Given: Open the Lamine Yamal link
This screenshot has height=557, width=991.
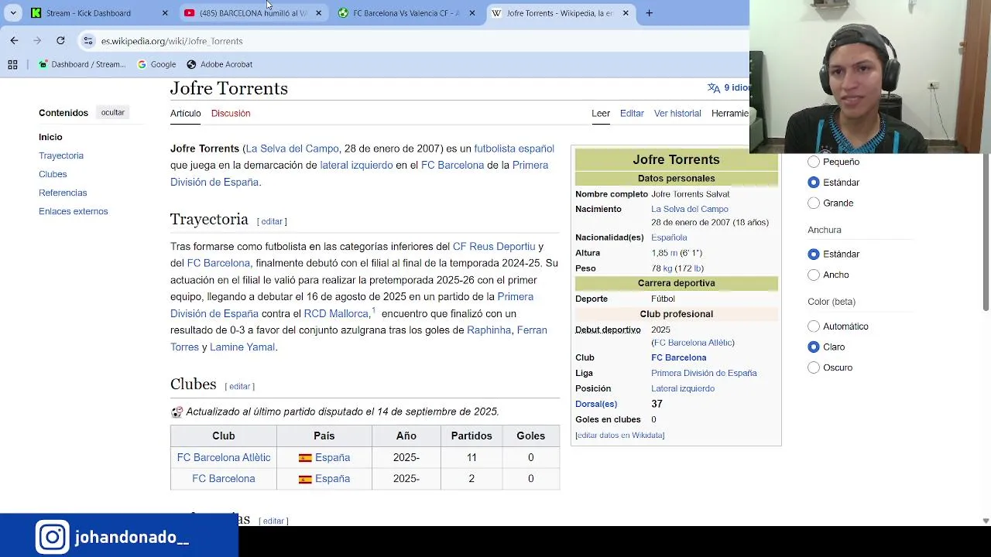Looking at the screenshot, I should tap(242, 347).
